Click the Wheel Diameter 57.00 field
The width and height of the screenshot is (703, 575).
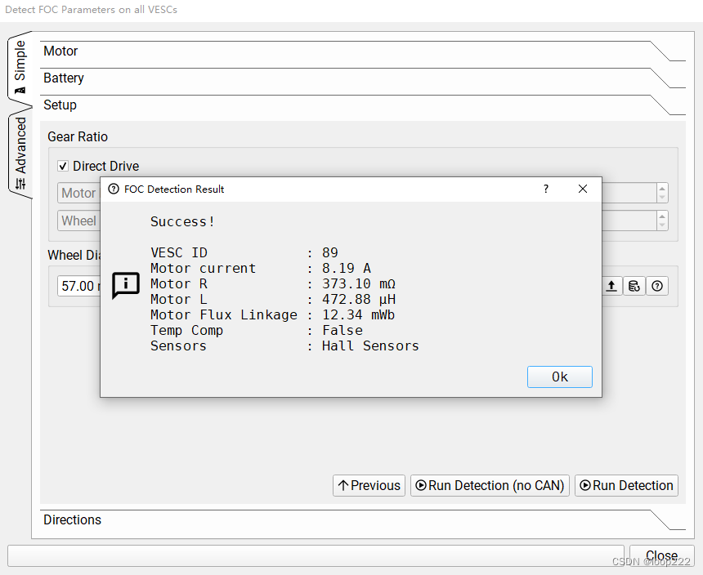coord(78,286)
